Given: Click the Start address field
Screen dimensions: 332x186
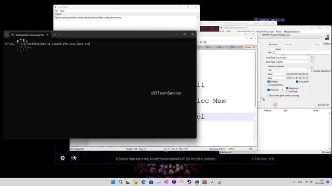Looking at the screenshot, I should (291, 74).
